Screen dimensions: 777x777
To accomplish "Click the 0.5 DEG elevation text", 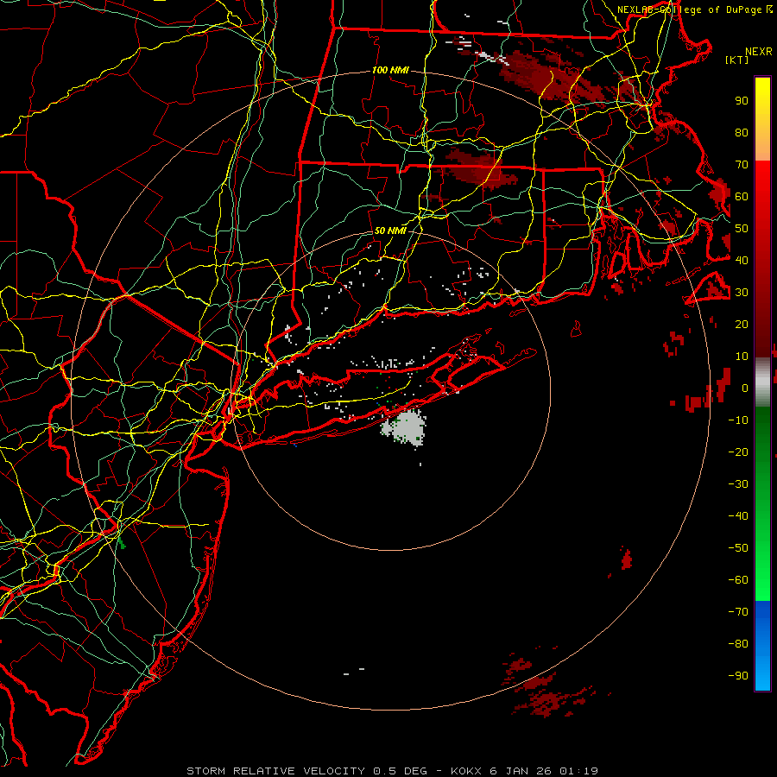I will pyautogui.click(x=400, y=771).
